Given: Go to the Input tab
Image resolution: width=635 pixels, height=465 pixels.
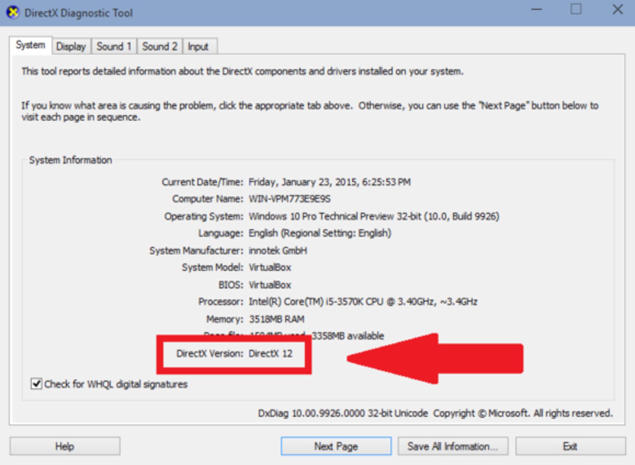Looking at the screenshot, I should pyautogui.click(x=200, y=46).
